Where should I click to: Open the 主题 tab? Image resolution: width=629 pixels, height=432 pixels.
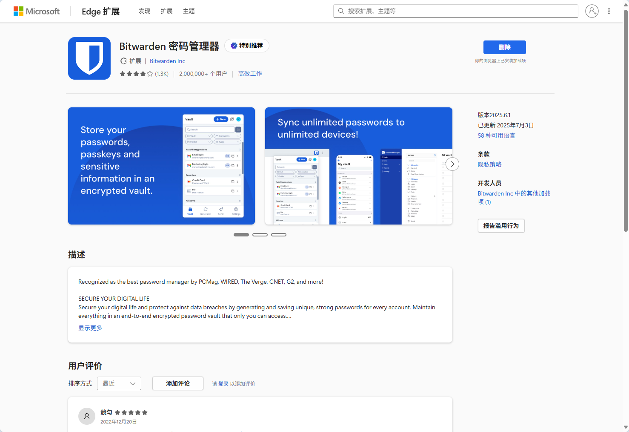pos(189,11)
